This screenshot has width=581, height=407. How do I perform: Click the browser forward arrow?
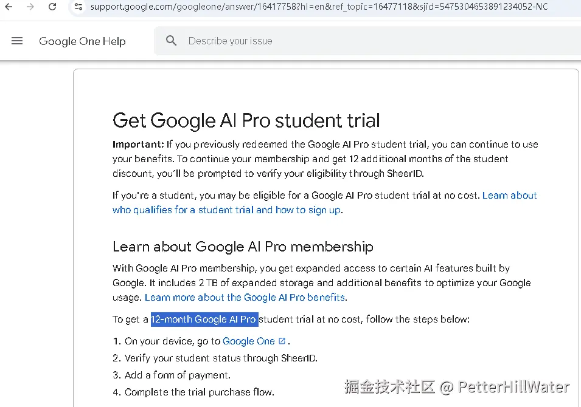pyautogui.click(x=30, y=7)
